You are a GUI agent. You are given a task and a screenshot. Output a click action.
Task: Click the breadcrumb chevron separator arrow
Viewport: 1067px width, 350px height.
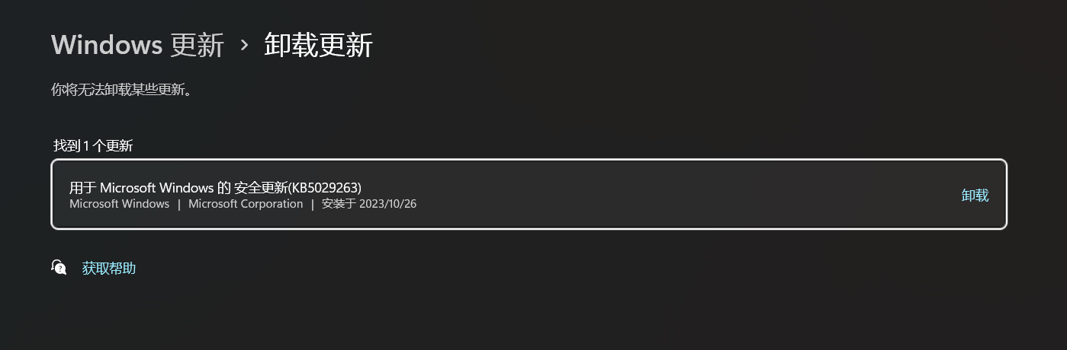tap(244, 45)
